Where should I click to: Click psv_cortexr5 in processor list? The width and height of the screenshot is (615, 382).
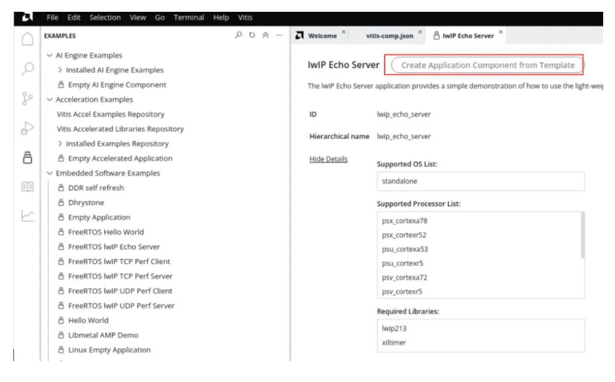[x=402, y=292]
